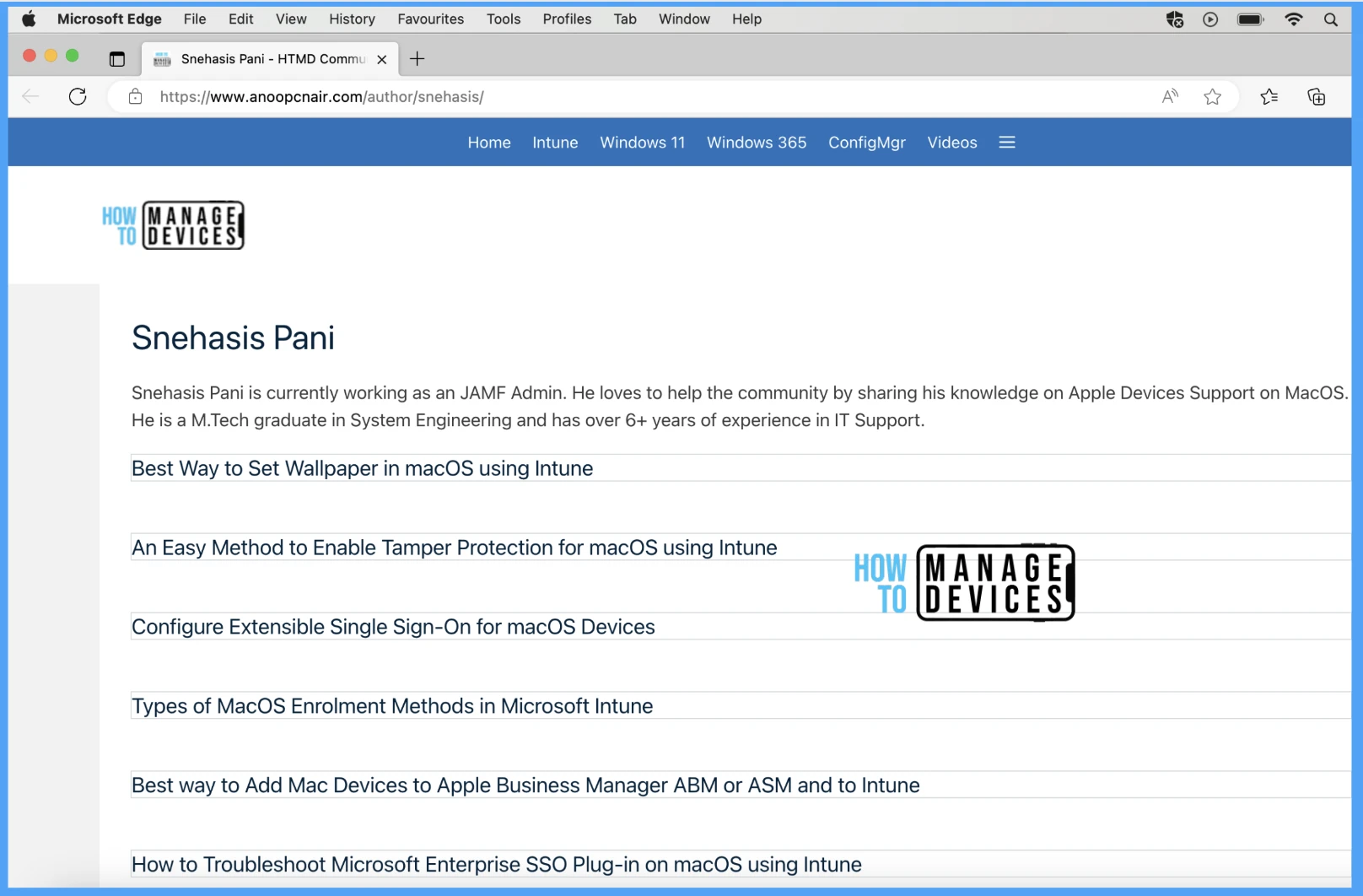
Task: Open Types of MacOS Enrolment Methods article
Action: 392,706
